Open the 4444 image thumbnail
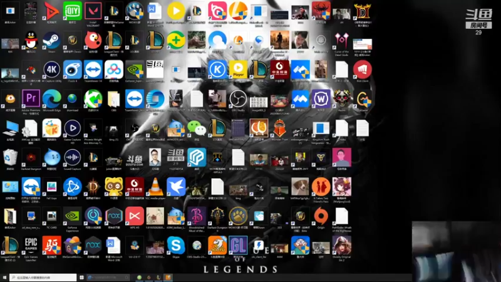The image size is (501, 282). (x=279, y=248)
